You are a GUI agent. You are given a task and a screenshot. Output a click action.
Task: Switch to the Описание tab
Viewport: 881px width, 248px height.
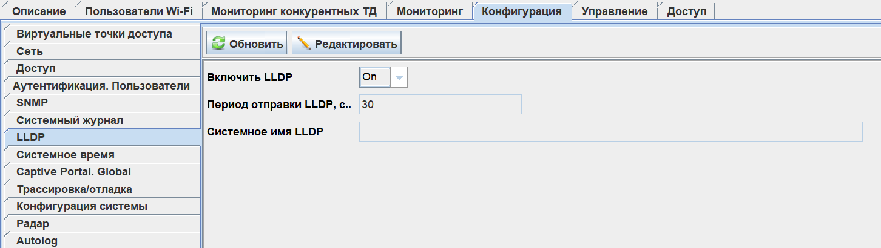pyautogui.click(x=39, y=11)
